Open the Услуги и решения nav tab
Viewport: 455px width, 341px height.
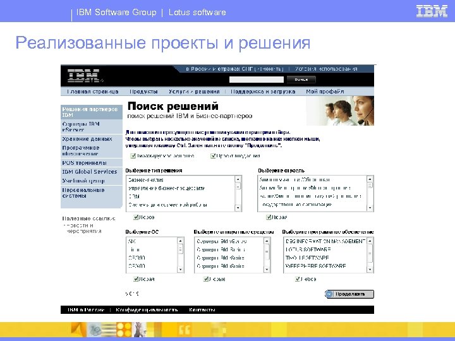tap(194, 92)
